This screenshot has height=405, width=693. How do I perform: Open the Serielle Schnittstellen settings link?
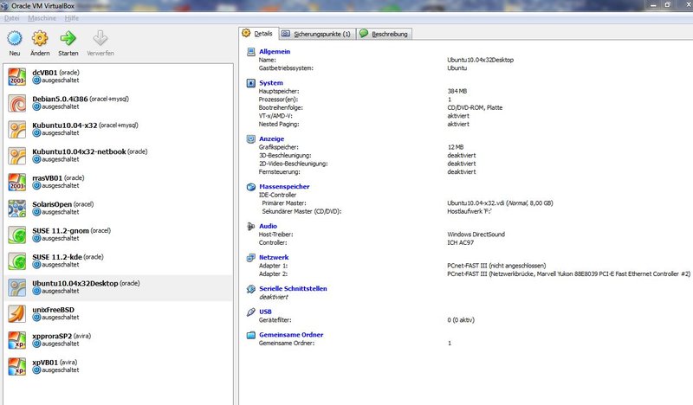[x=293, y=289]
